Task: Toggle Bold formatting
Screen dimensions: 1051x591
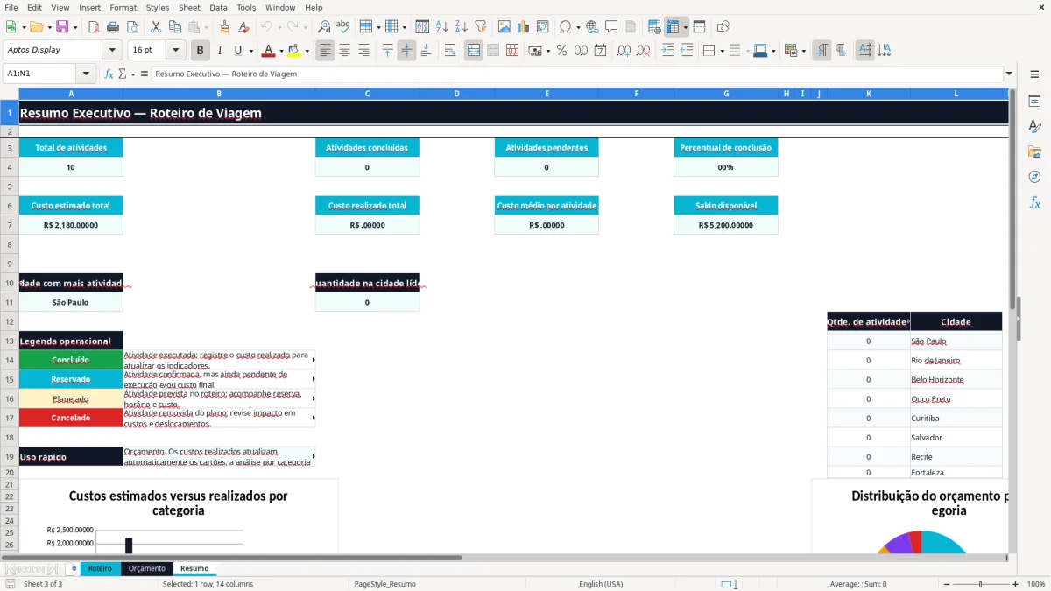Action: pyautogui.click(x=200, y=51)
